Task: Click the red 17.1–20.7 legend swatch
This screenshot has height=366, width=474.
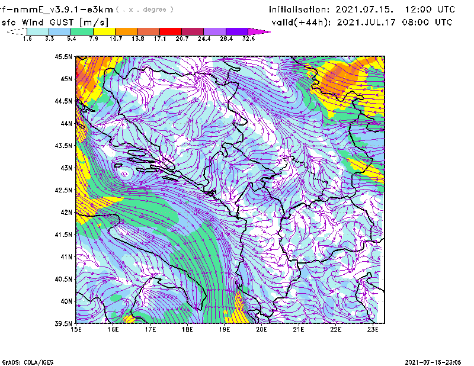Action: click(171, 31)
